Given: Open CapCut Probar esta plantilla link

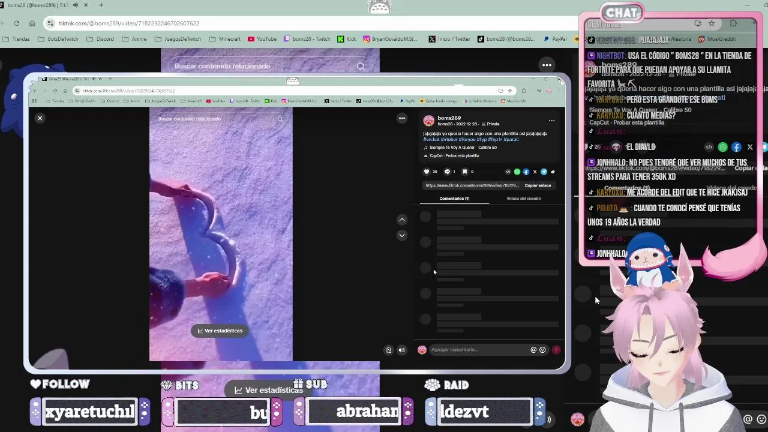Looking at the screenshot, I should (x=451, y=156).
